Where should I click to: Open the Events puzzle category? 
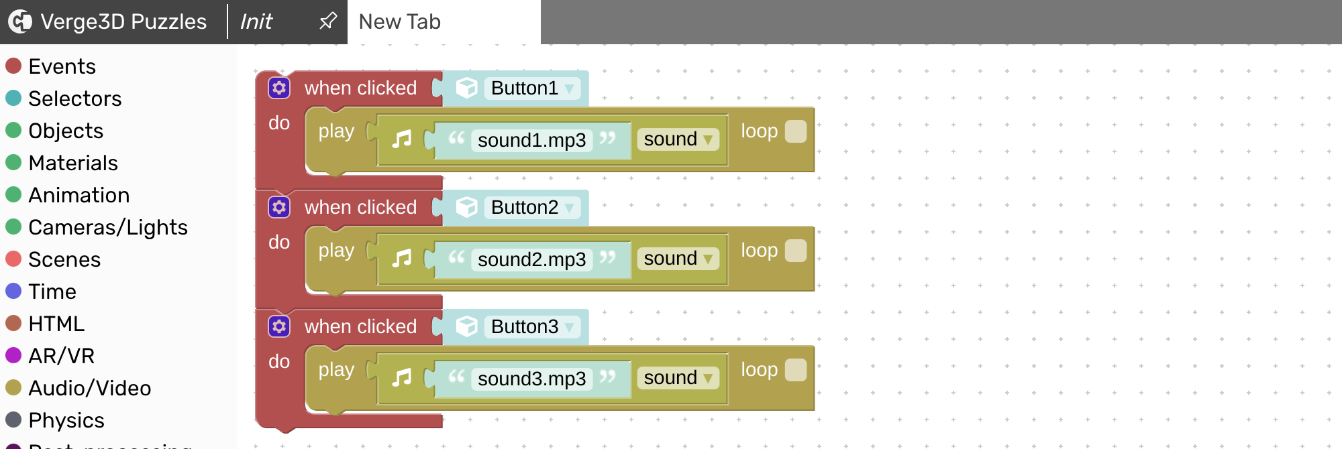(62, 66)
